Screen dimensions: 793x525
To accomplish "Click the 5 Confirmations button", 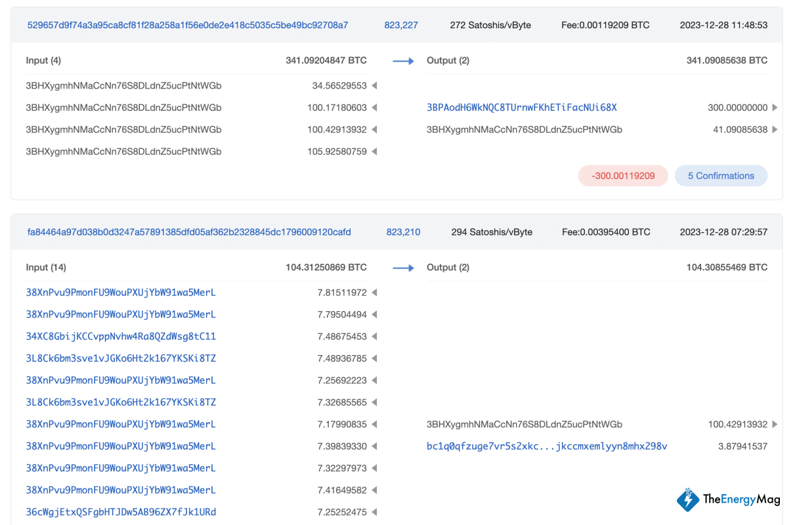I will click(x=721, y=175).
